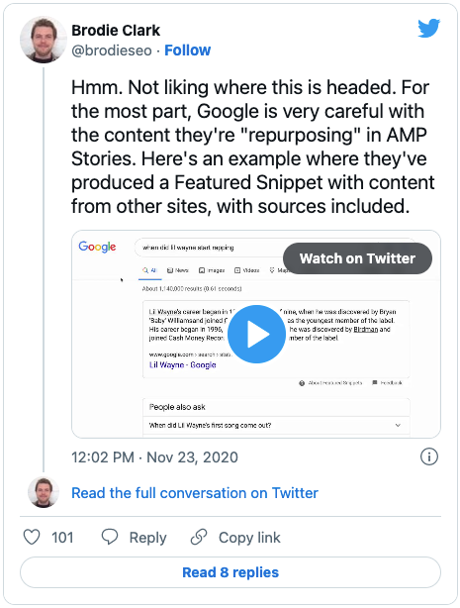Screen dimensions: 460x608
Task: Click the reply speech bubble icon
Action: point(109,537)
